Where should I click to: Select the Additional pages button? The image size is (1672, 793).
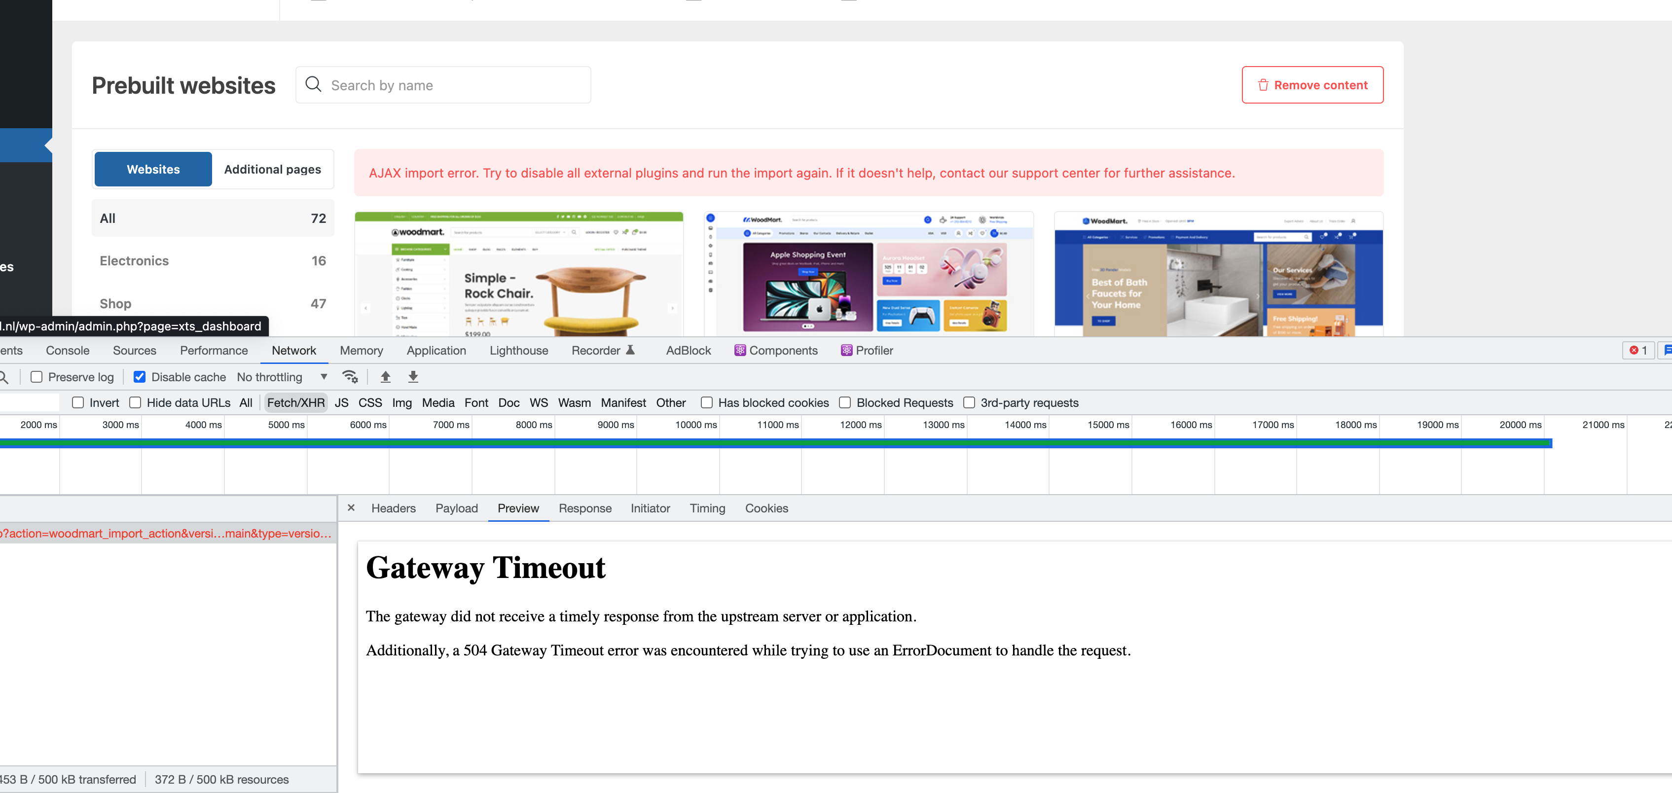(x=272, y=169)
